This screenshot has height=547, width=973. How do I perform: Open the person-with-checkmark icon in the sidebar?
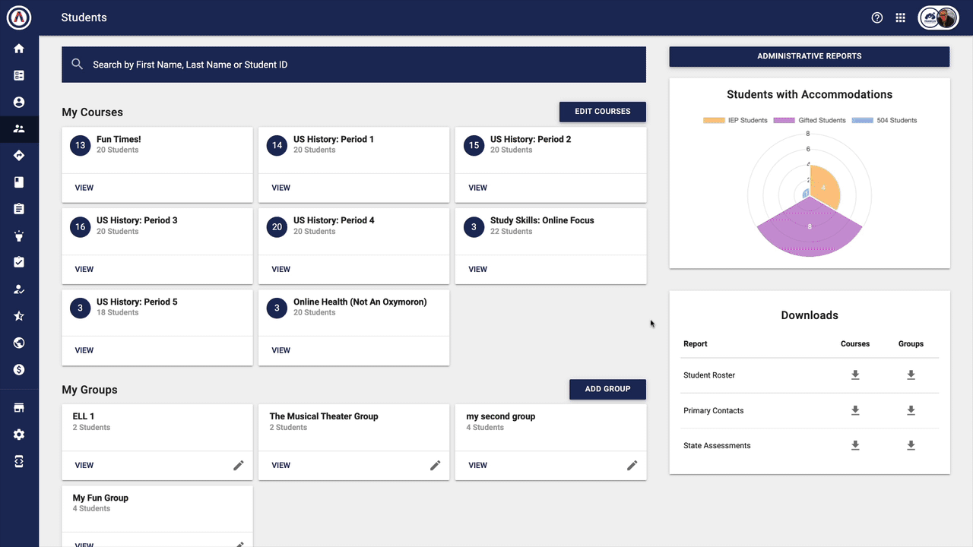coord(19,289)
